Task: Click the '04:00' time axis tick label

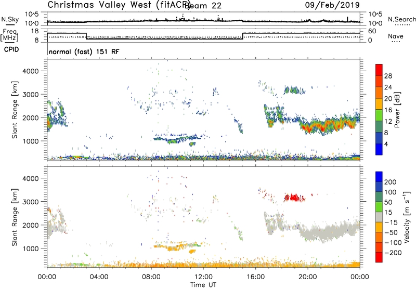Action: [99, 277]
